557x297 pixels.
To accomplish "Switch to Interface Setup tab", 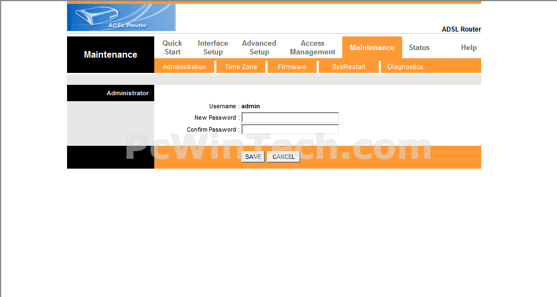I will [x=213, y=47].
